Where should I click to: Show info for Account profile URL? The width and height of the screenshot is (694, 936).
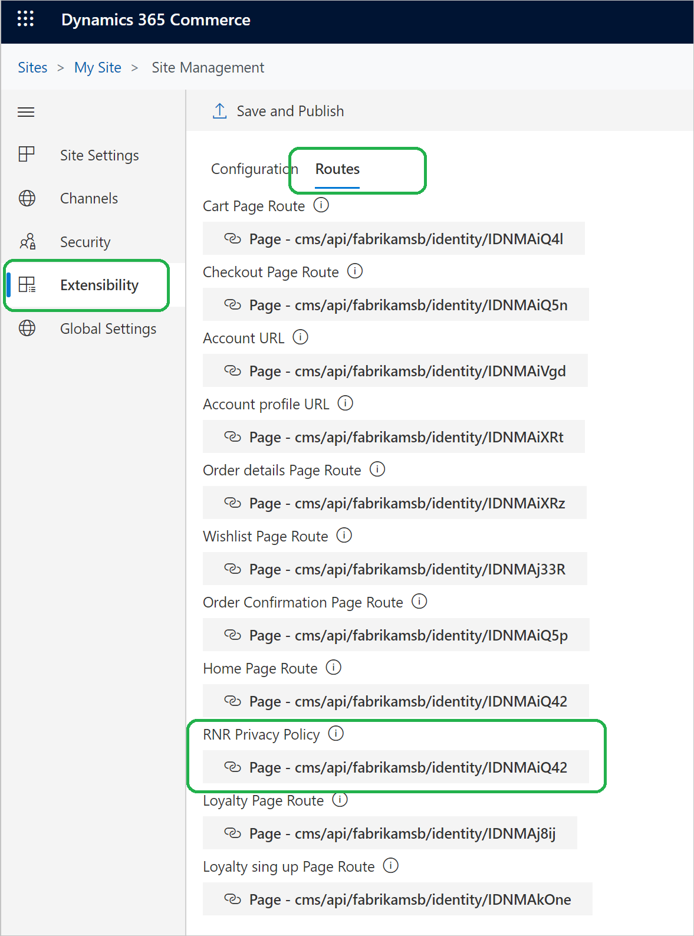(x=346, y=403)
